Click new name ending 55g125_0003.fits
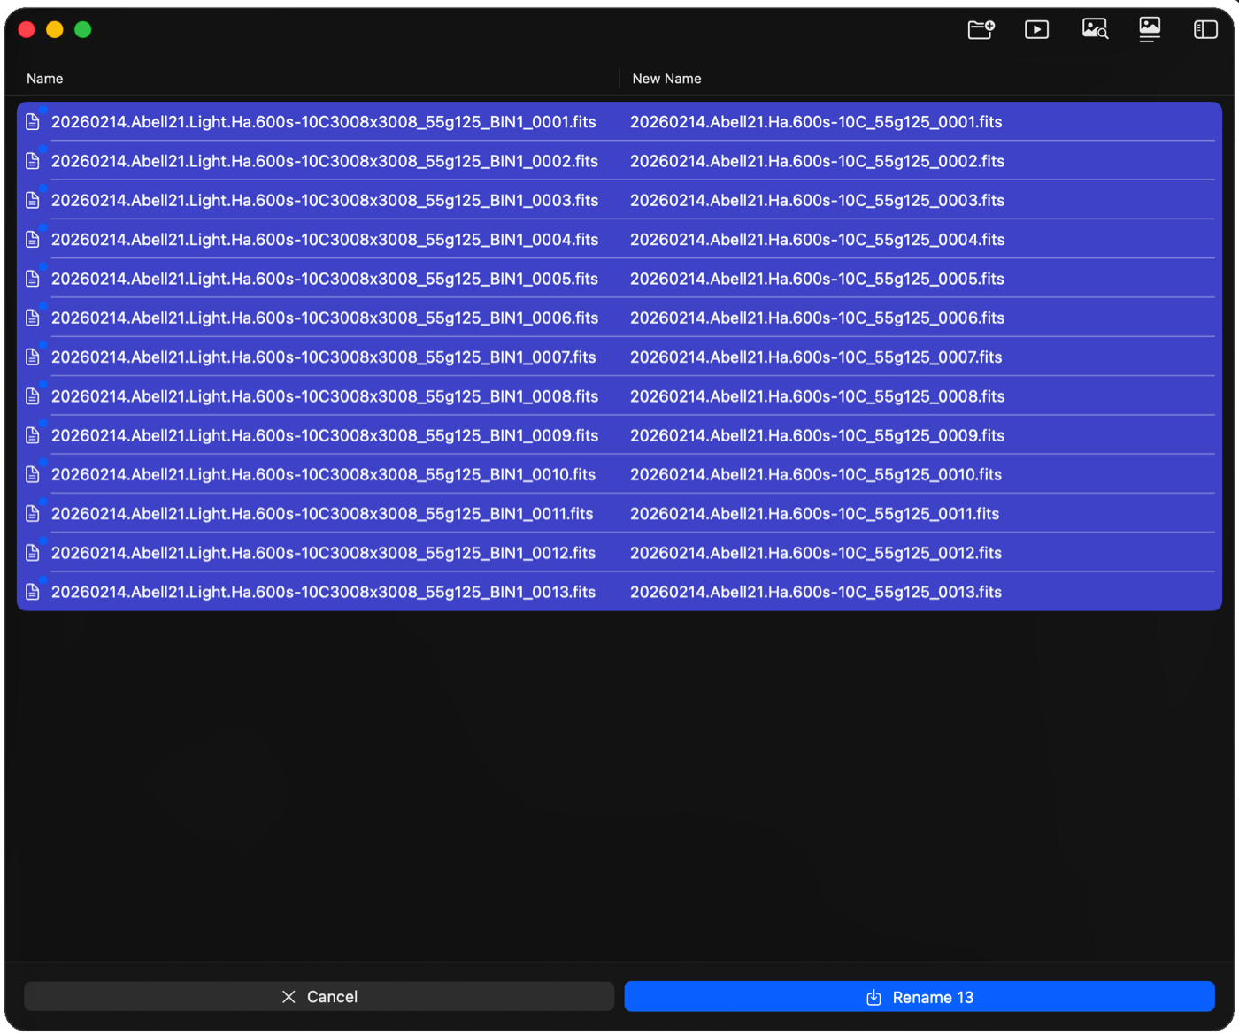Screen dimensions: 1239x1035 (817, 200)
